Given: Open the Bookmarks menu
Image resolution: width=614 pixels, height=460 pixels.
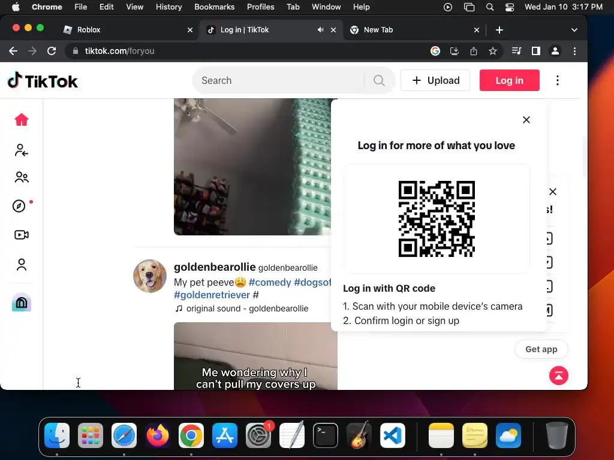Looking at the screenshot, I should coord(214,7).
